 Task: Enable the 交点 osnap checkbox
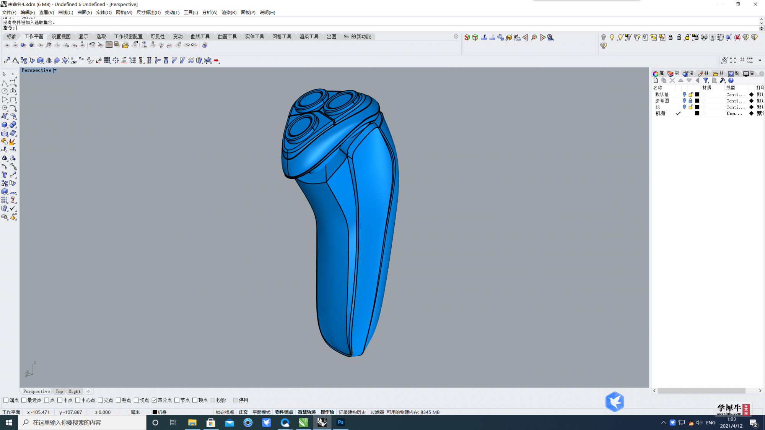100,400
